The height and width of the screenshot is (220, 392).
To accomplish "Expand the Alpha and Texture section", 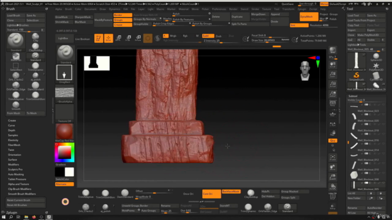I will tap(18, 184).
